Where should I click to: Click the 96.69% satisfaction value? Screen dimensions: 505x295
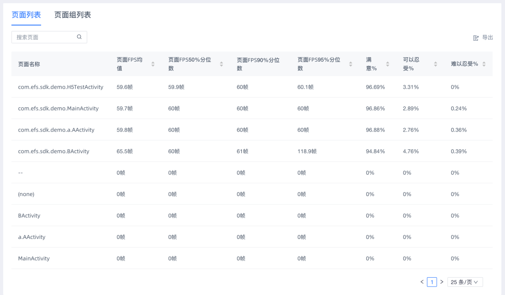point(375,87)
